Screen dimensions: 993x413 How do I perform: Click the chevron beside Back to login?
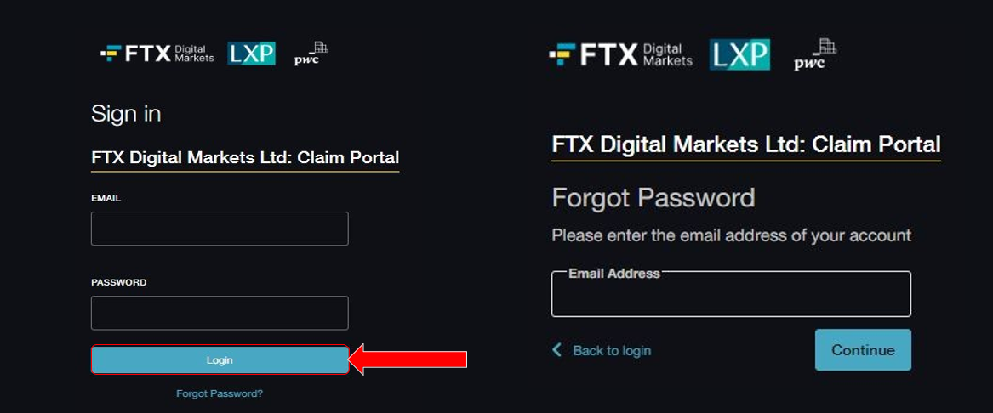point(557,350)
